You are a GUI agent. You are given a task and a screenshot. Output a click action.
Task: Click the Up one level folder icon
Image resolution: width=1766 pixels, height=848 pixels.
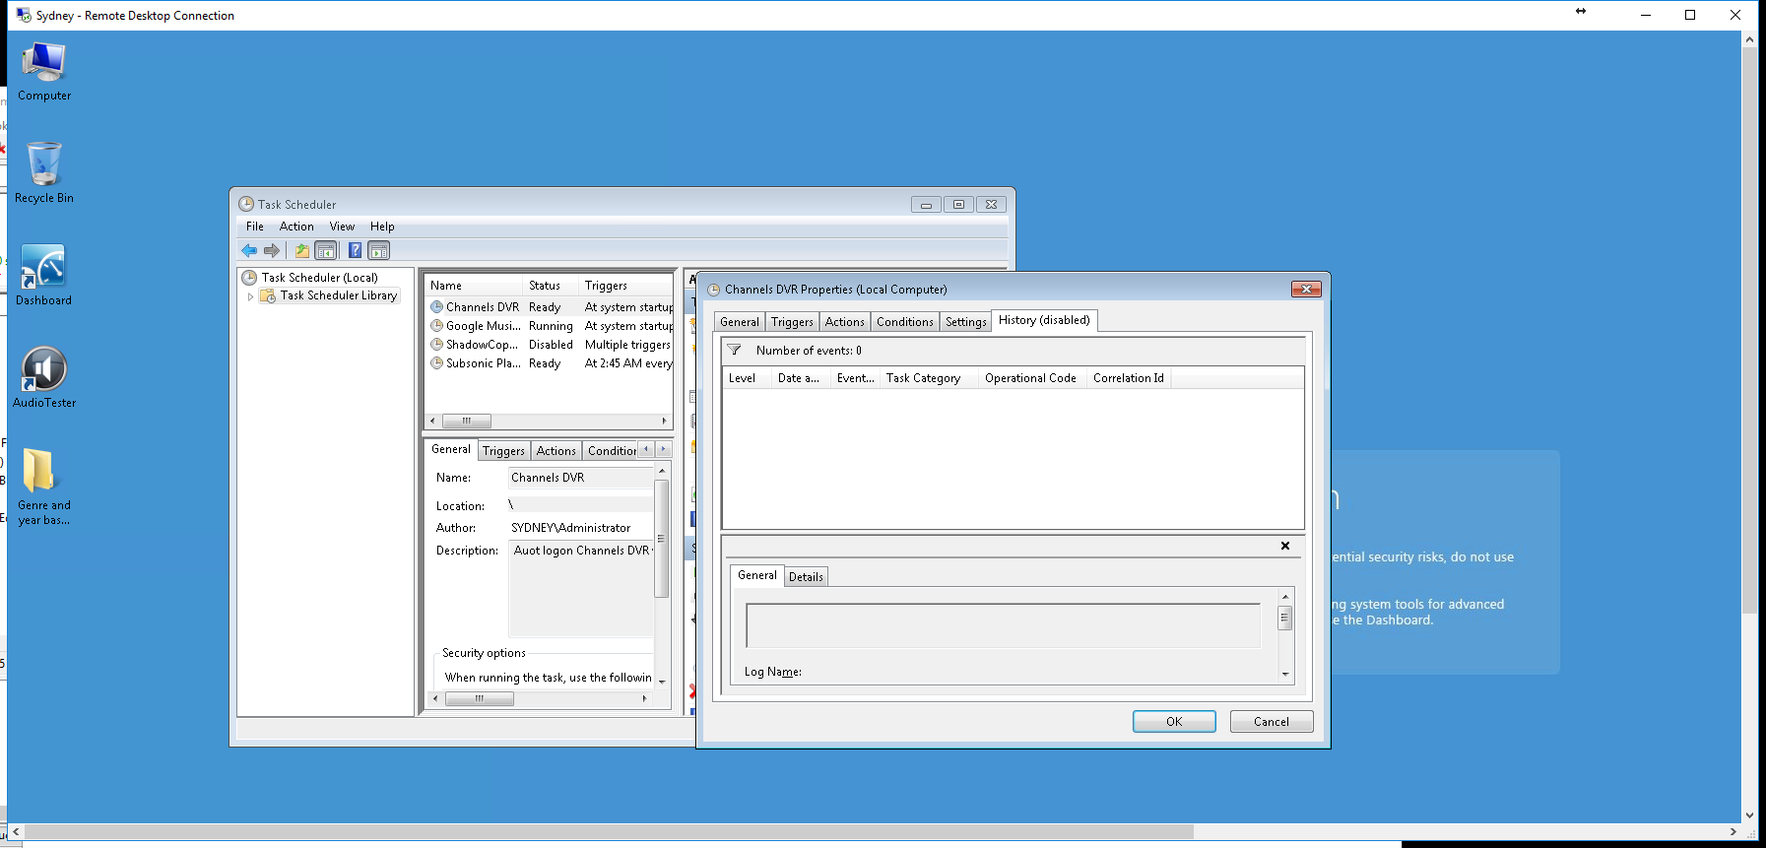pos(301,251)
